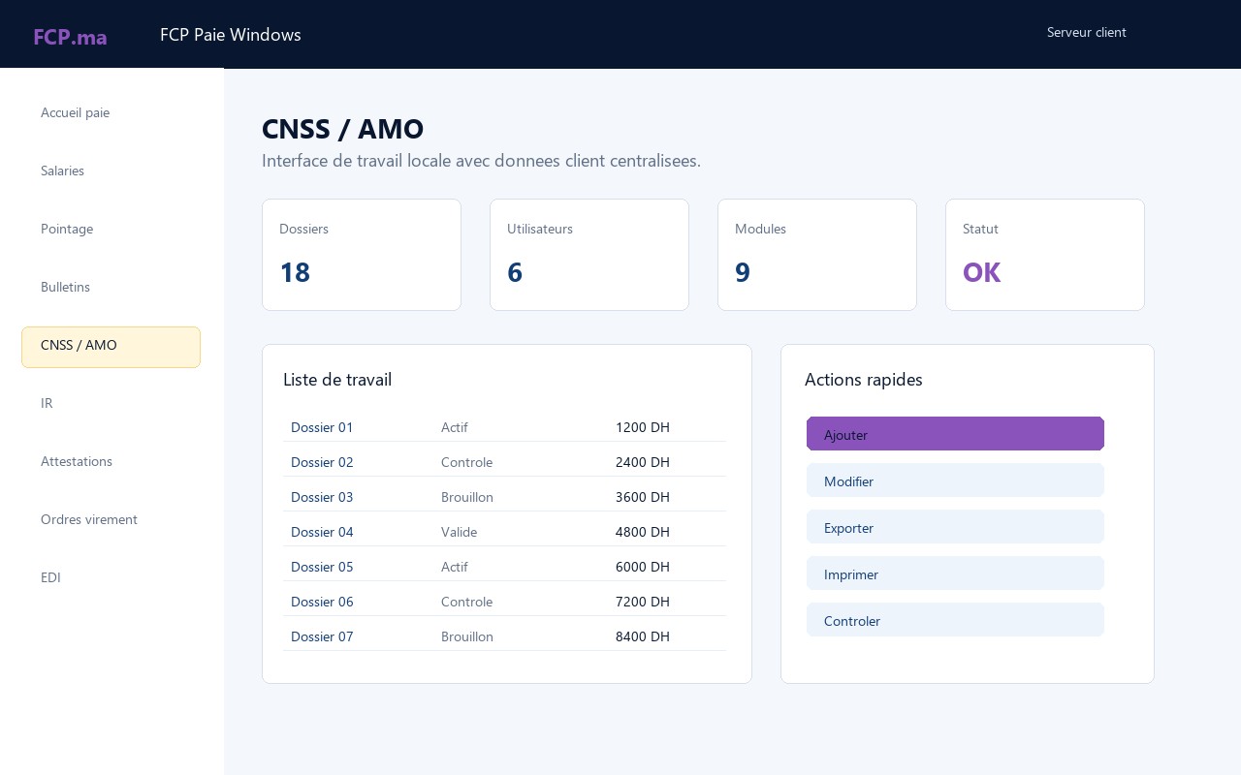
Task: Click the Exporter action
Action: pyautogui.click(x=955, y=527)
